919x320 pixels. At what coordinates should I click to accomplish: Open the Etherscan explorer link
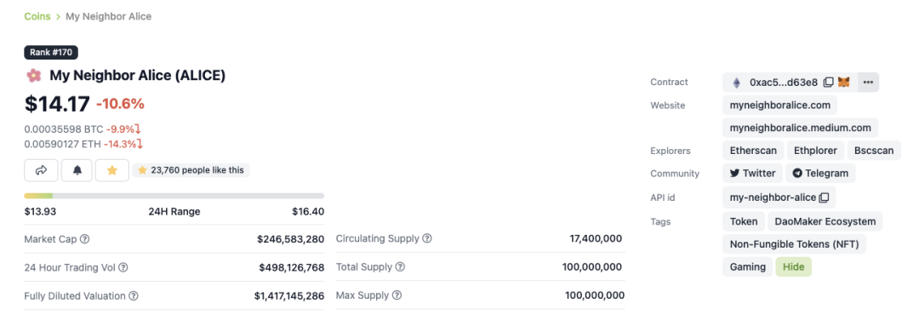[x=753, y=151]
